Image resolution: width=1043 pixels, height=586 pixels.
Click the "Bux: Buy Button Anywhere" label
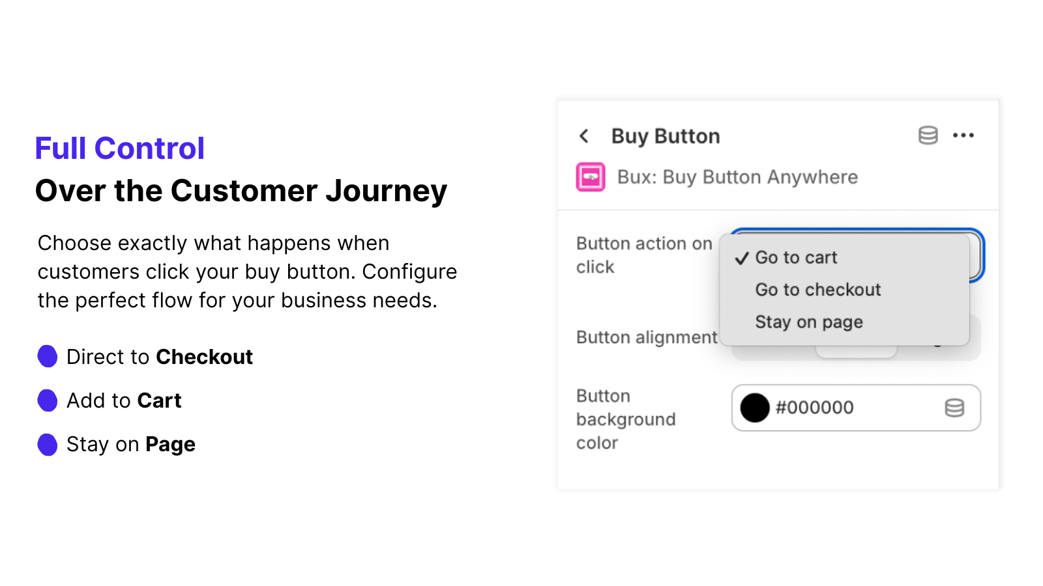[737, 177]
